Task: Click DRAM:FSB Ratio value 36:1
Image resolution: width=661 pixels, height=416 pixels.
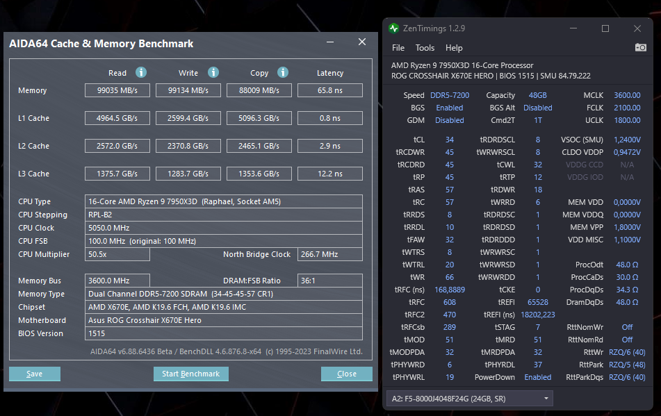Action: pyautogui.click(x=330, y=281)
